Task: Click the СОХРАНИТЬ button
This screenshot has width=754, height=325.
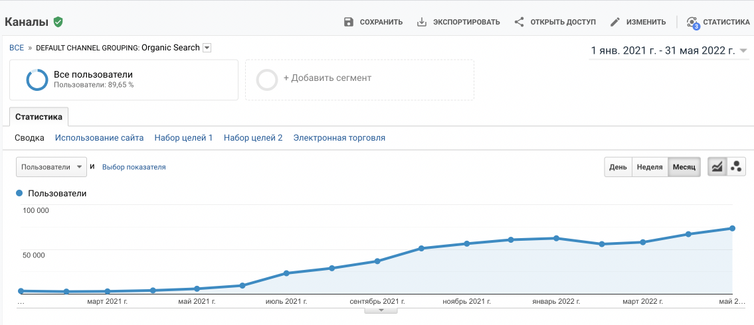Action: (373, 22)
